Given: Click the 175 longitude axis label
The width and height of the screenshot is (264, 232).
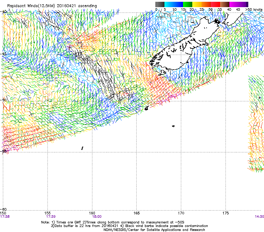Looking at the screenshot, I should coord(225,213).
